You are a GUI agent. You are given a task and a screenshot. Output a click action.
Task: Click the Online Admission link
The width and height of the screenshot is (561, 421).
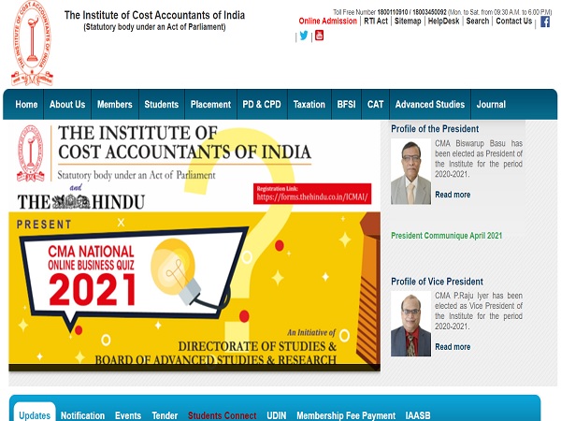pyautogui.click(x=327, y=21)
